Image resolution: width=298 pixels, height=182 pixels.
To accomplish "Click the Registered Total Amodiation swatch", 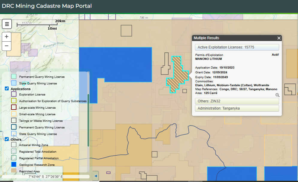I will (x=14, y=151).
